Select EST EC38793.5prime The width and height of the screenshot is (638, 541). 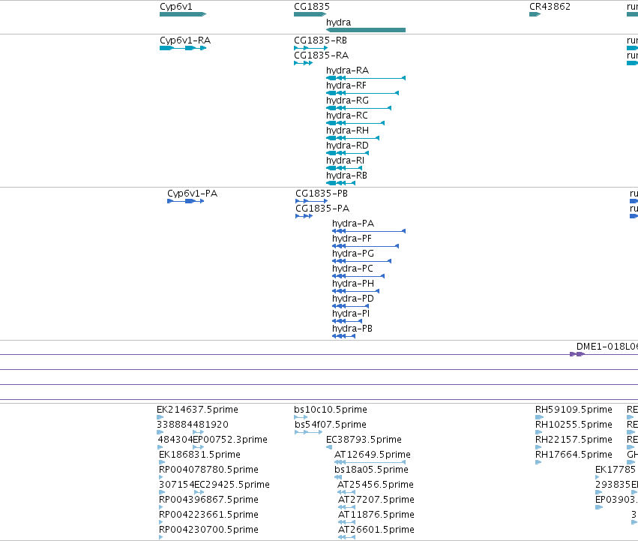pos(329,447)
